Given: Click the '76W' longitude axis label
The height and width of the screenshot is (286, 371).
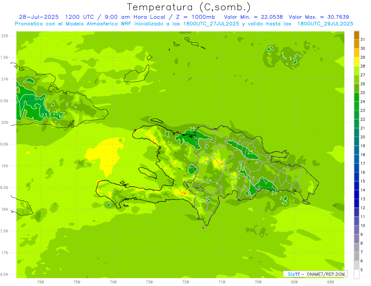Looking at the screenshot, I should pos(41,282).
